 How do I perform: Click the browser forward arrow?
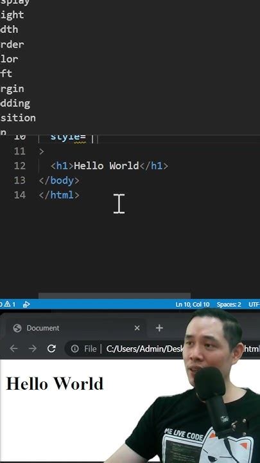pos(33,349)
